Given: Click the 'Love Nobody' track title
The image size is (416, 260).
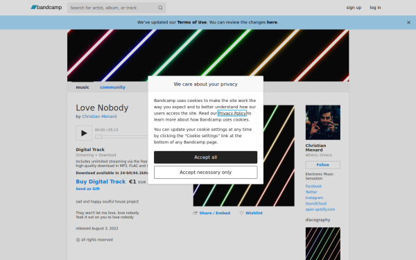Looking at the screenshot, I should 102,107.
